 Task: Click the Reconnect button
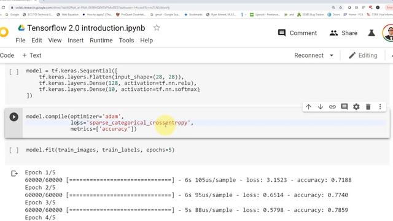point(309,55)
